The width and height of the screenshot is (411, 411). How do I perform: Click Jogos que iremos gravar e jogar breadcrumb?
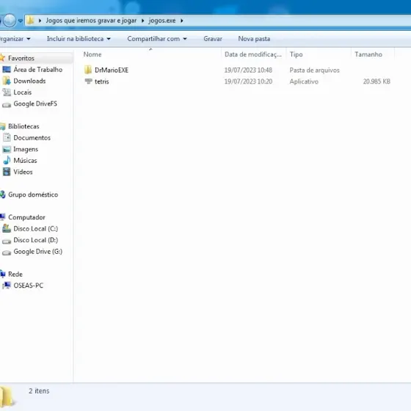point(91,21)
